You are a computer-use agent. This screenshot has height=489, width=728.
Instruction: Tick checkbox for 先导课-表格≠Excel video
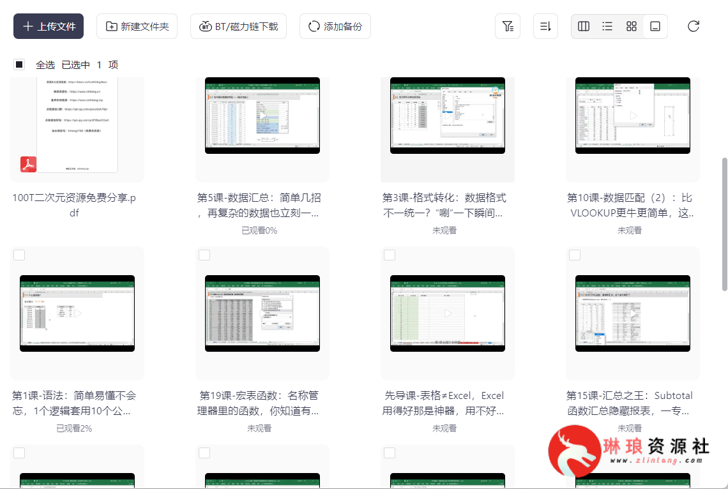pyautogui.click(x=390, y=255)
